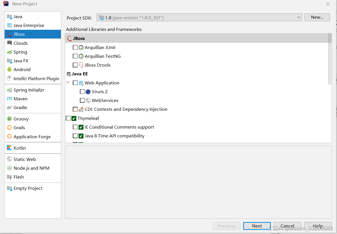Image resolution: width=337 pixels, height=234 pixels.
Task: Click the Cancel button
Action: [x=287, y=226]
